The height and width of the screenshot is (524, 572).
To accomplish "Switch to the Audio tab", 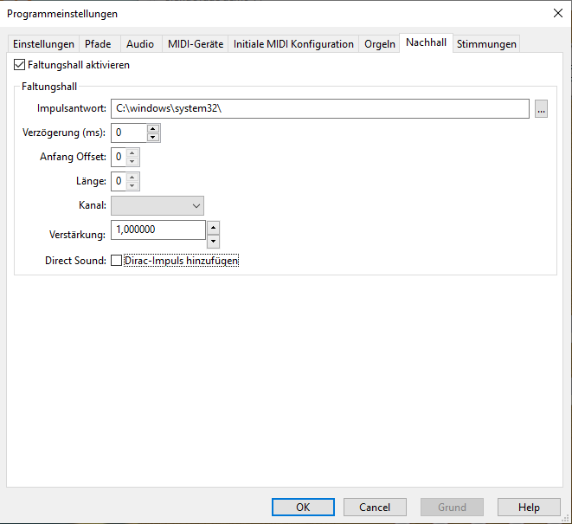I will point(140,44).
